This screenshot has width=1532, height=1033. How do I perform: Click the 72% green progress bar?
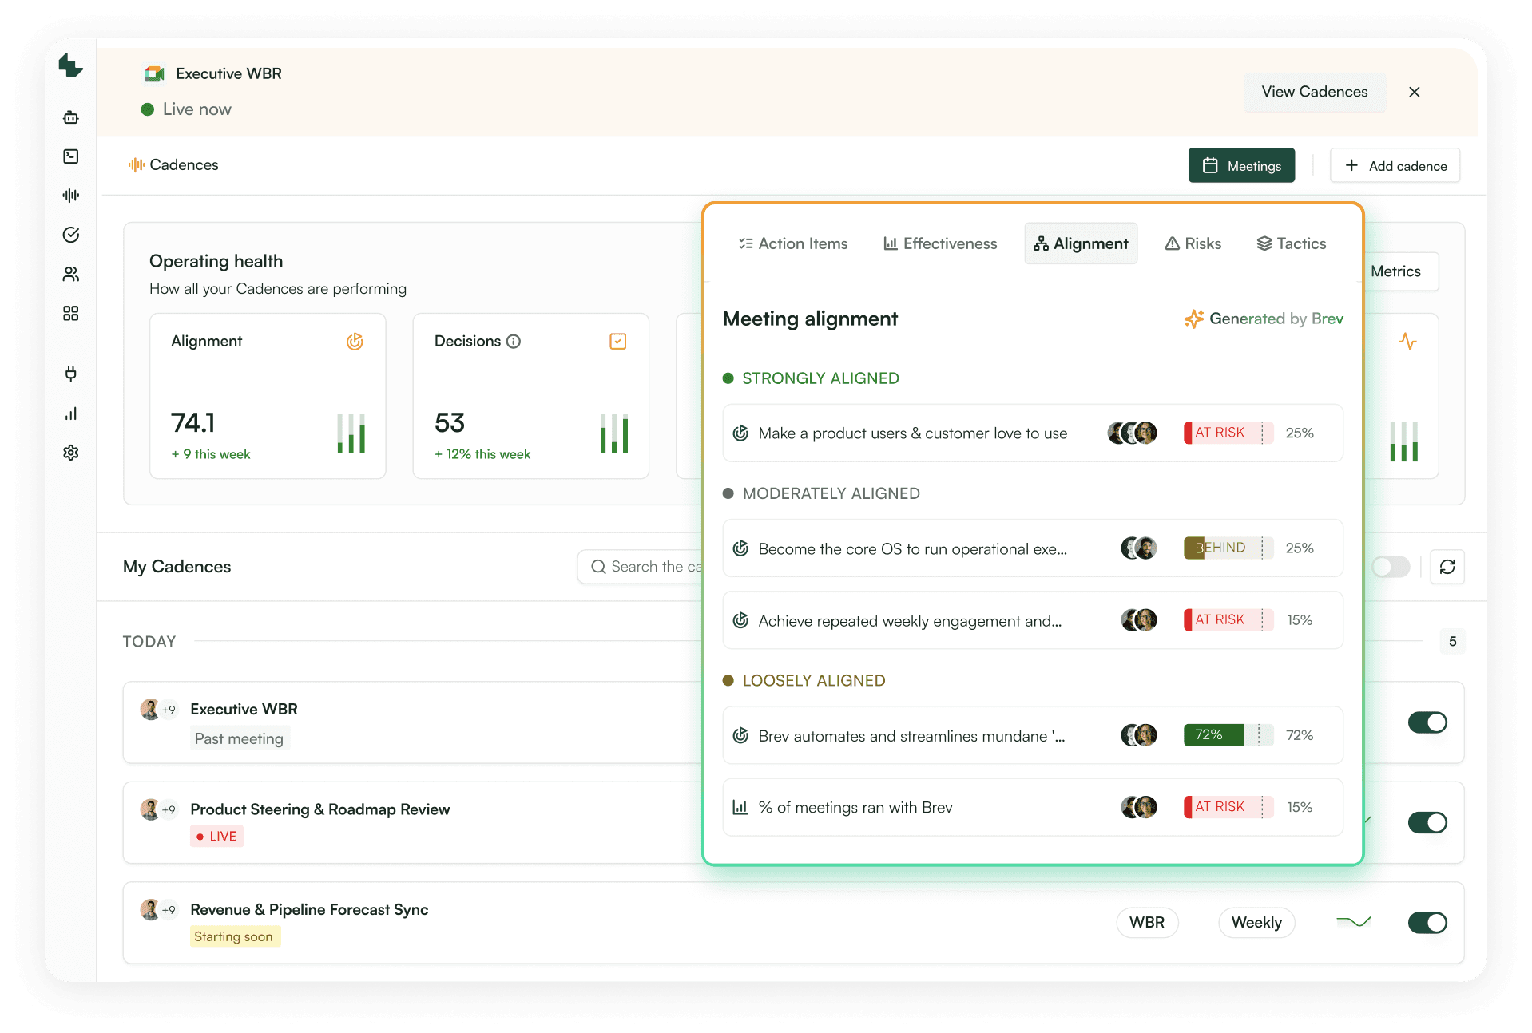pos(1228,735)
